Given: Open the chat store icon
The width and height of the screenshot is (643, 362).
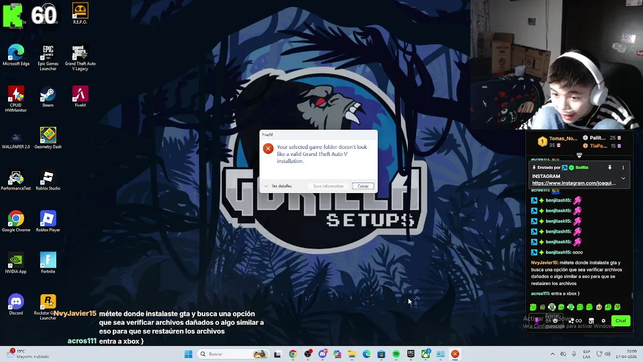Looking at the screenshot, I should 591,321.
